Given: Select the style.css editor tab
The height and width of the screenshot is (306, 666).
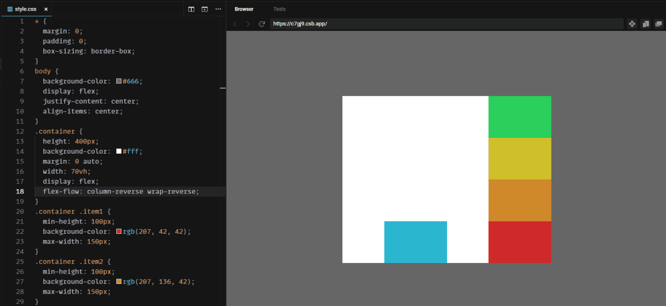Looking at the screenshot, I should pyautogui.click(x=27, y=9).
